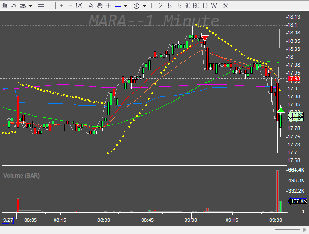Click the line study indicator icon
The height and width of the screenshot is (234, 309).
(14, 6)
